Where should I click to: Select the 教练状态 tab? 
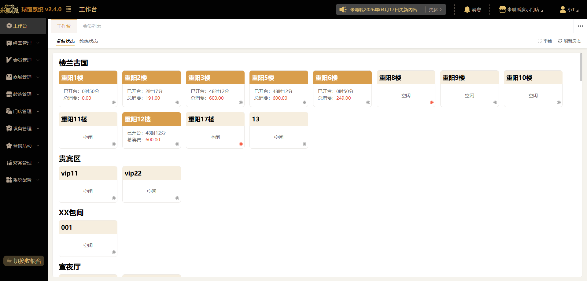89,41
